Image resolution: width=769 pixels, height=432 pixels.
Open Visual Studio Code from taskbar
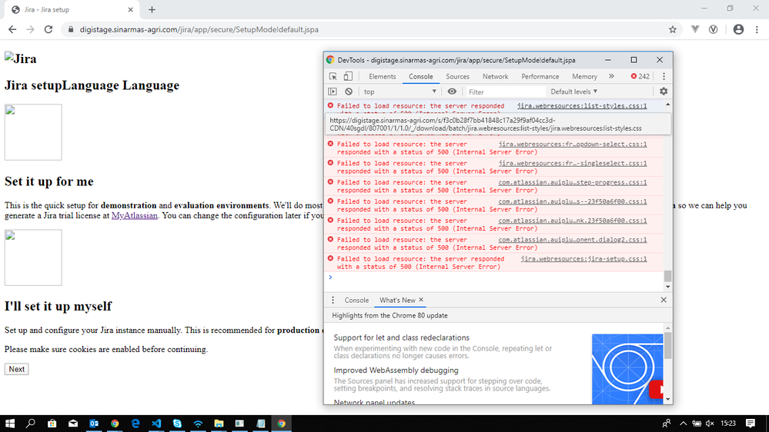tap(156, 424)
